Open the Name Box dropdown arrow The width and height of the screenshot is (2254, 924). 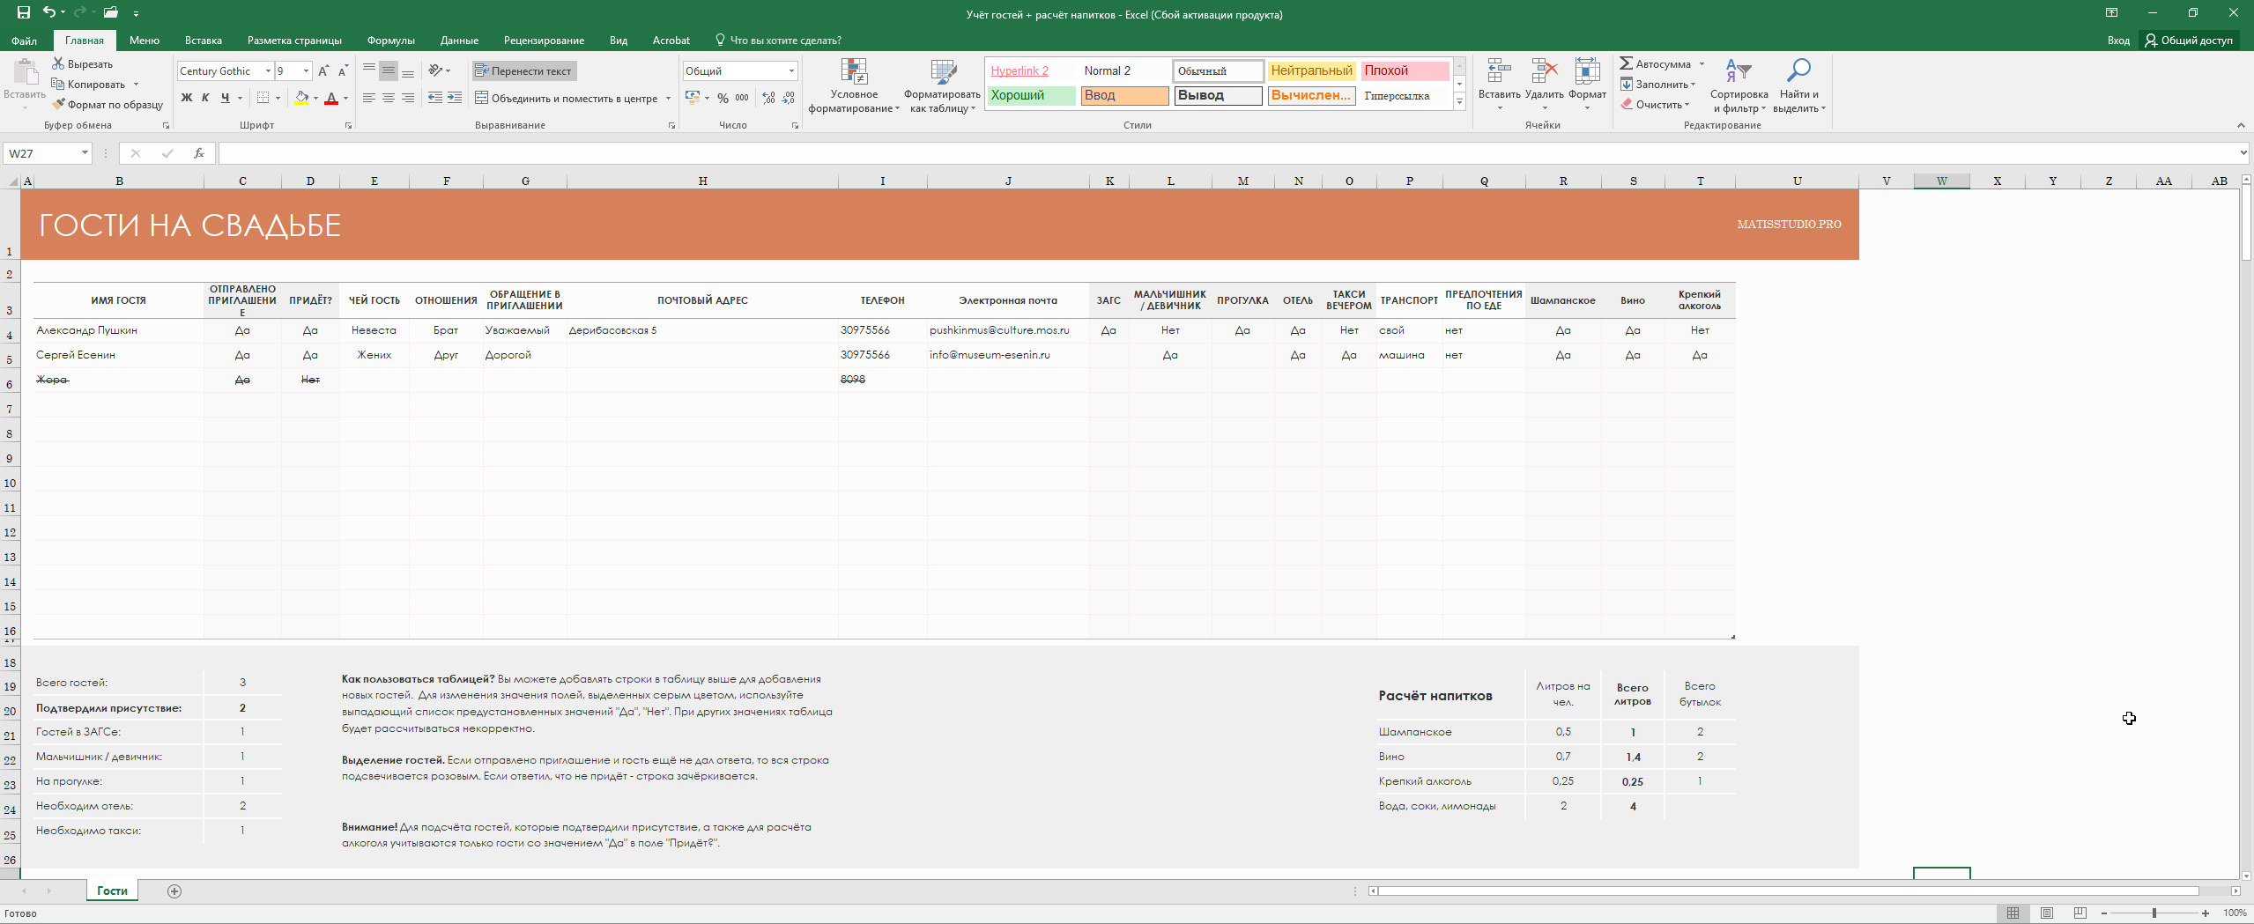click(x=85, y=153)
